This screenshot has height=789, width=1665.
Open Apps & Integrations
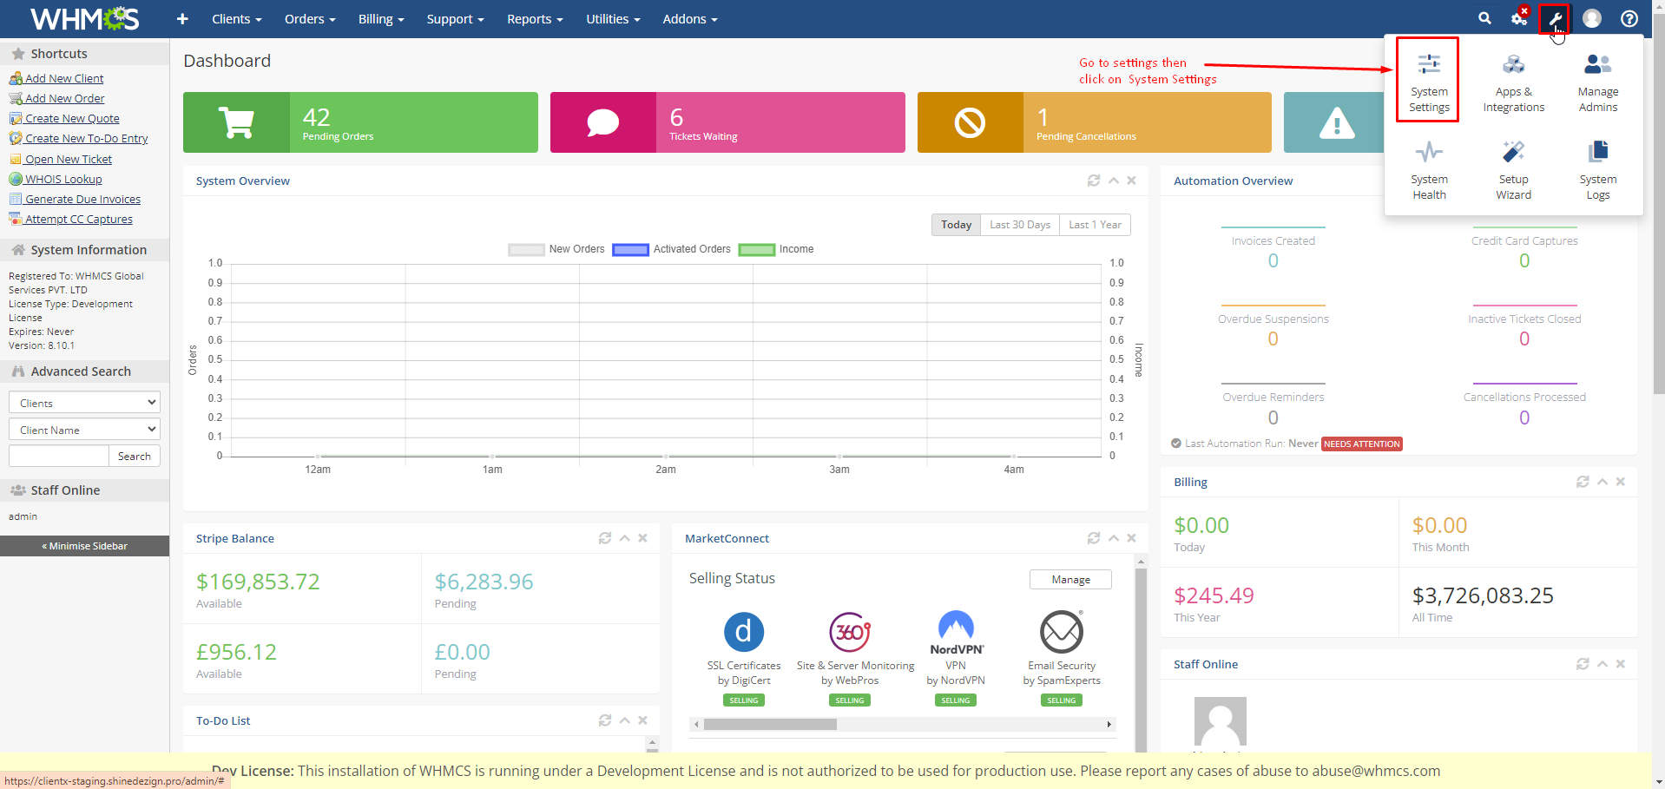tap(1513, 82)
